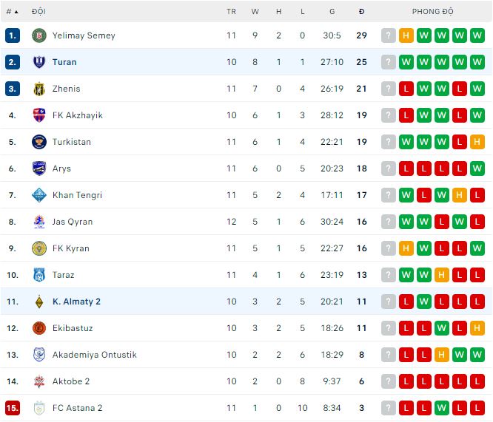The image size is (493, 422).
Task: Sort table by the Đ points column
Action: [361, 12]
